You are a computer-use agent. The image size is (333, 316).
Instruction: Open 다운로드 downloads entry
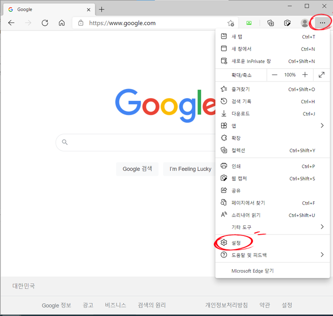273,114
